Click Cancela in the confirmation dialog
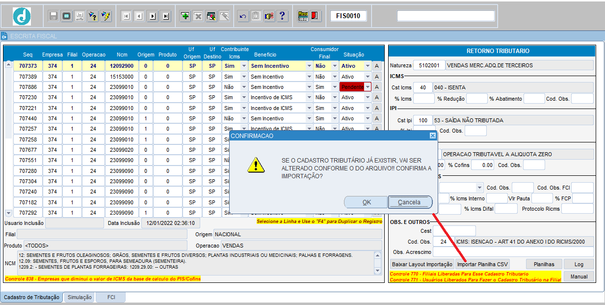The image size is (605, 305). click(x=409, y=202)
